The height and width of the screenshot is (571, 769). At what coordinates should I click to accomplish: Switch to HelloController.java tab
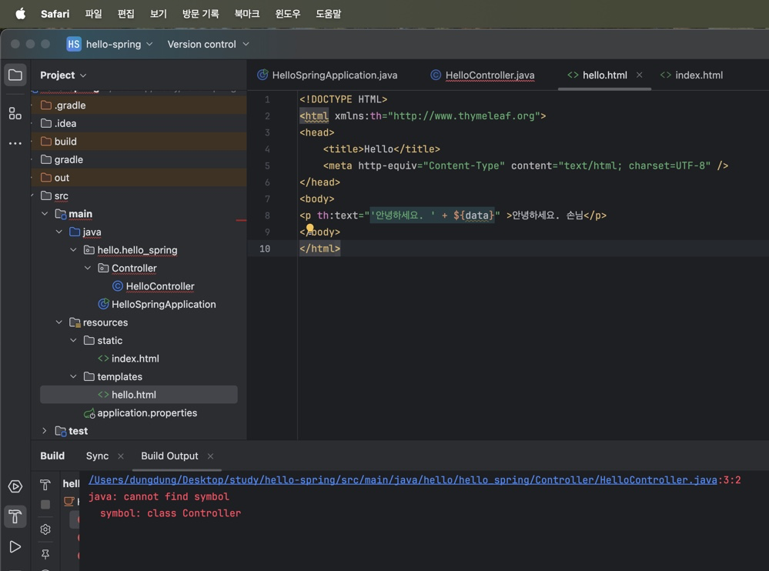(x=483, y=75)
